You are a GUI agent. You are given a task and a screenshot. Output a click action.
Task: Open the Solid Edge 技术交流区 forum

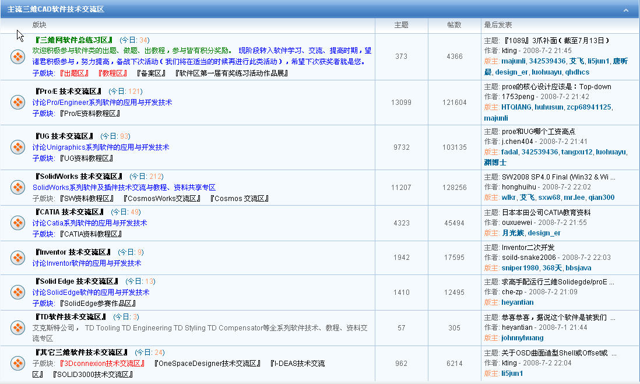[77, 281]
